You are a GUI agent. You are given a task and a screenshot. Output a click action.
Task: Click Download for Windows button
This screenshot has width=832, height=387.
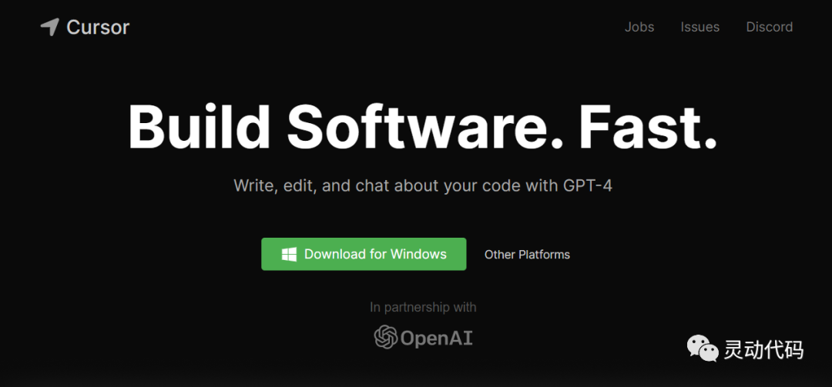(364, 254)
